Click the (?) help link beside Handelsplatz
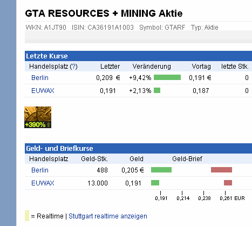Image resolution: width=252 pixels, height=226 pixels. (x=73, y=67)
